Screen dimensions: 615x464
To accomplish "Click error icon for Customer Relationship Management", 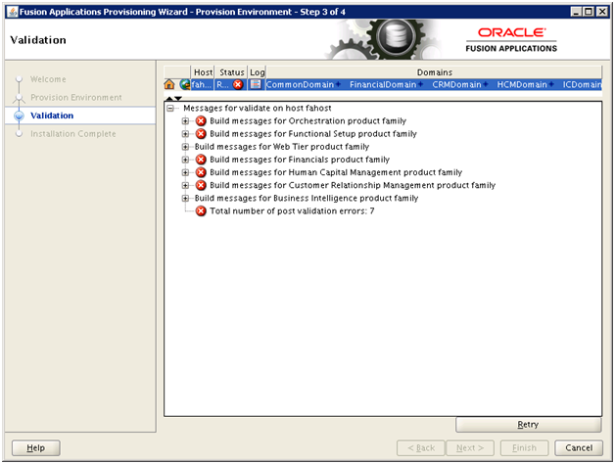I will (x=201, y=185).
